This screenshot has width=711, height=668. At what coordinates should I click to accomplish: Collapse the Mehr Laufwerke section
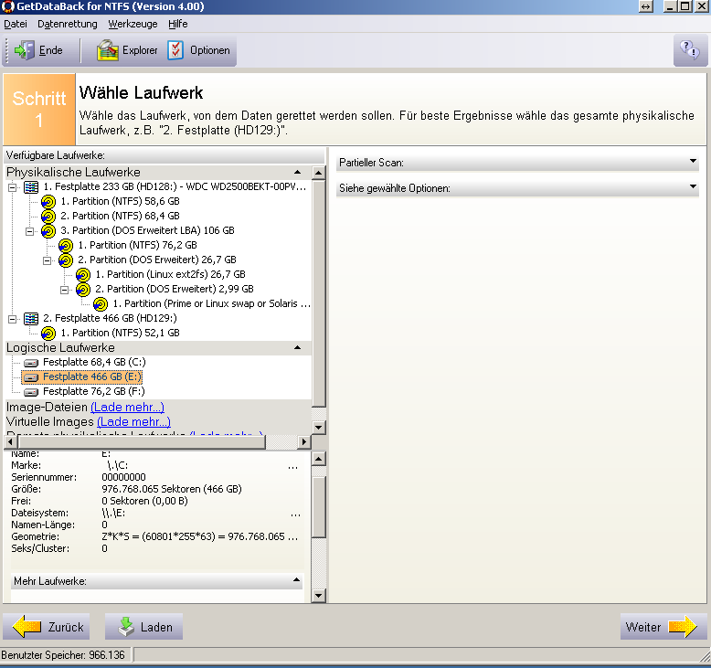(x=296, y=579)
